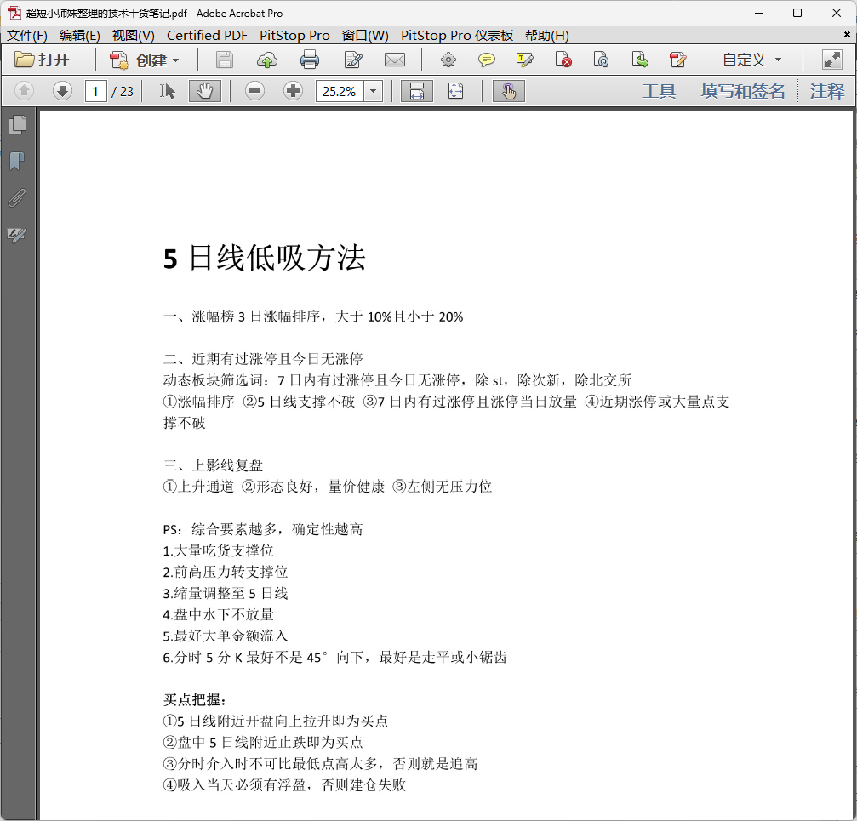
Task: Go to next page arrow
Action: [62, 91]
